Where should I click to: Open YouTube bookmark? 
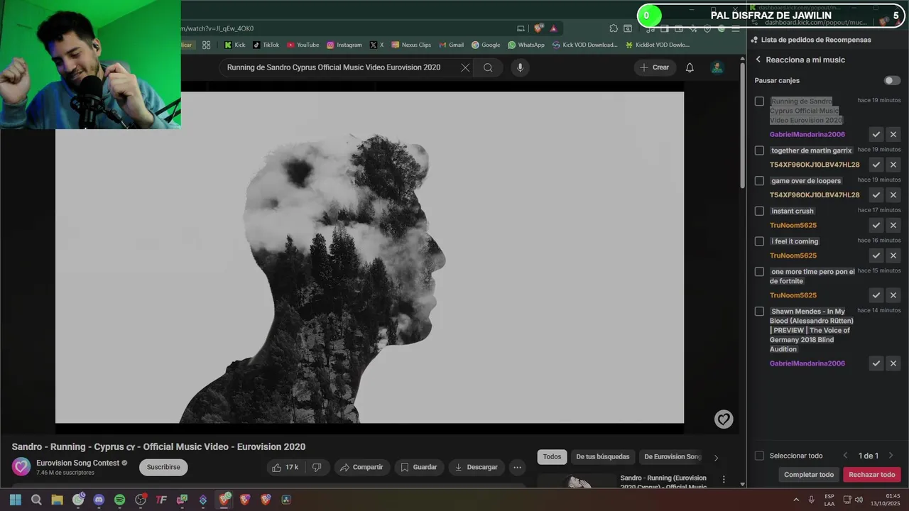click(x=303, y=45)
